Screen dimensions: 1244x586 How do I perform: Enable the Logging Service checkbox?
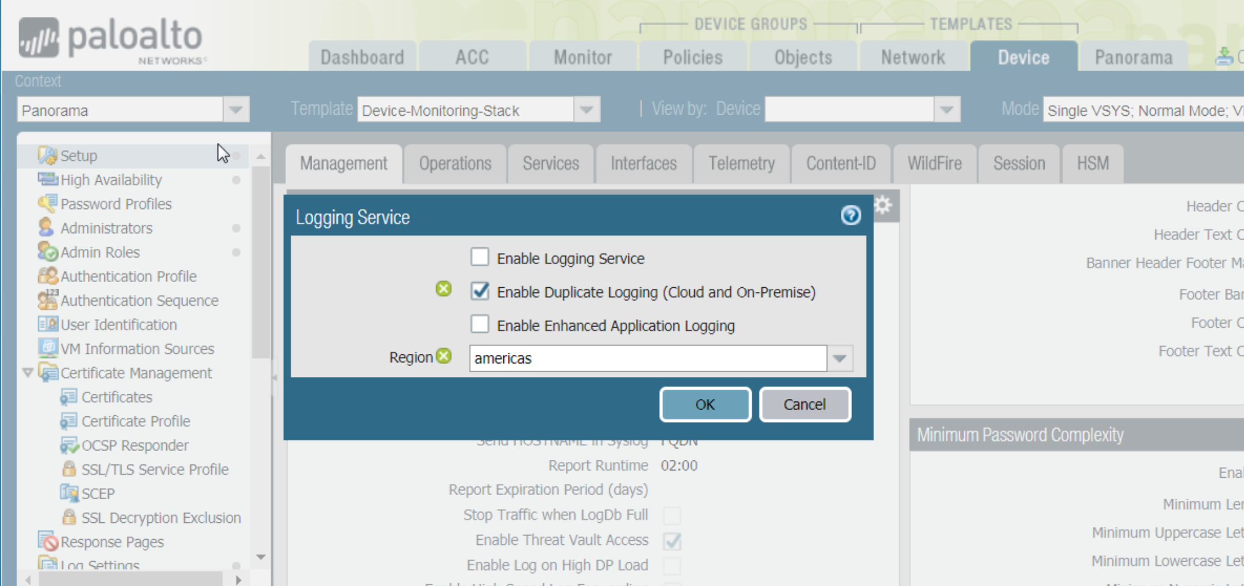coord(480,257)
